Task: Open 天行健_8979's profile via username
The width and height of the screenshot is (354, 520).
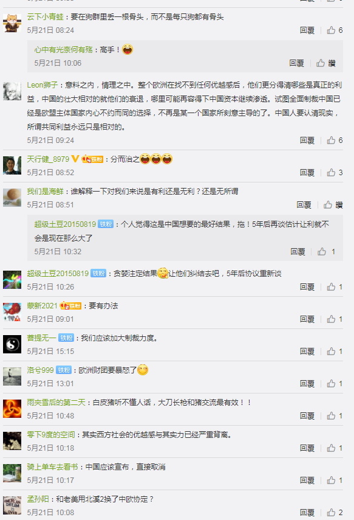Action: 48,159
